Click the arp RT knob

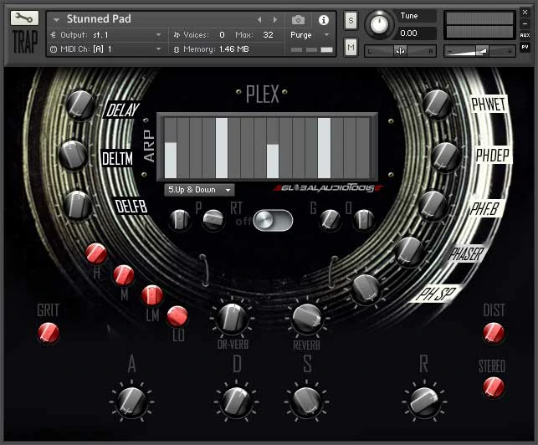[x=213, y=219]
